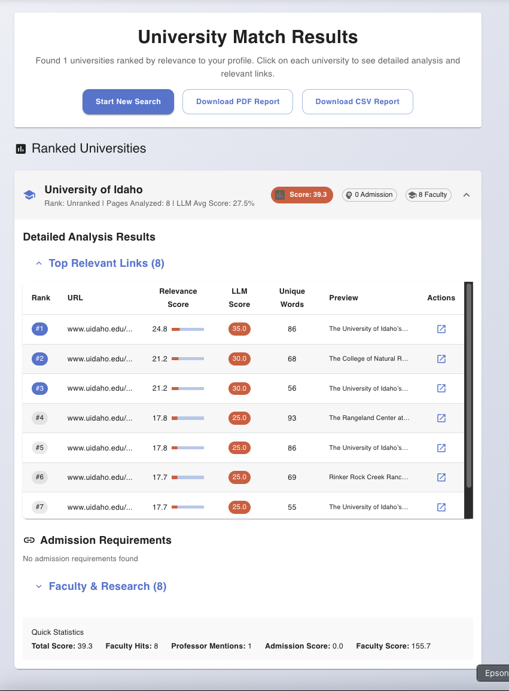Image resolution: width=509 pixels, height=691 pixels.
Task: Click the links table vertical scrollbar
Action: (469, 386)
